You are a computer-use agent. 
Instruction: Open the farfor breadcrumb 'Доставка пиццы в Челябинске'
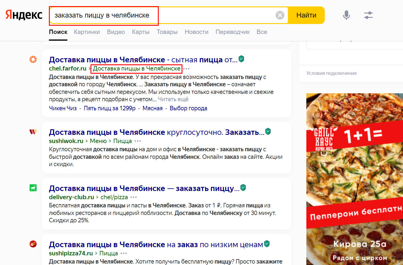coord(137,68)
